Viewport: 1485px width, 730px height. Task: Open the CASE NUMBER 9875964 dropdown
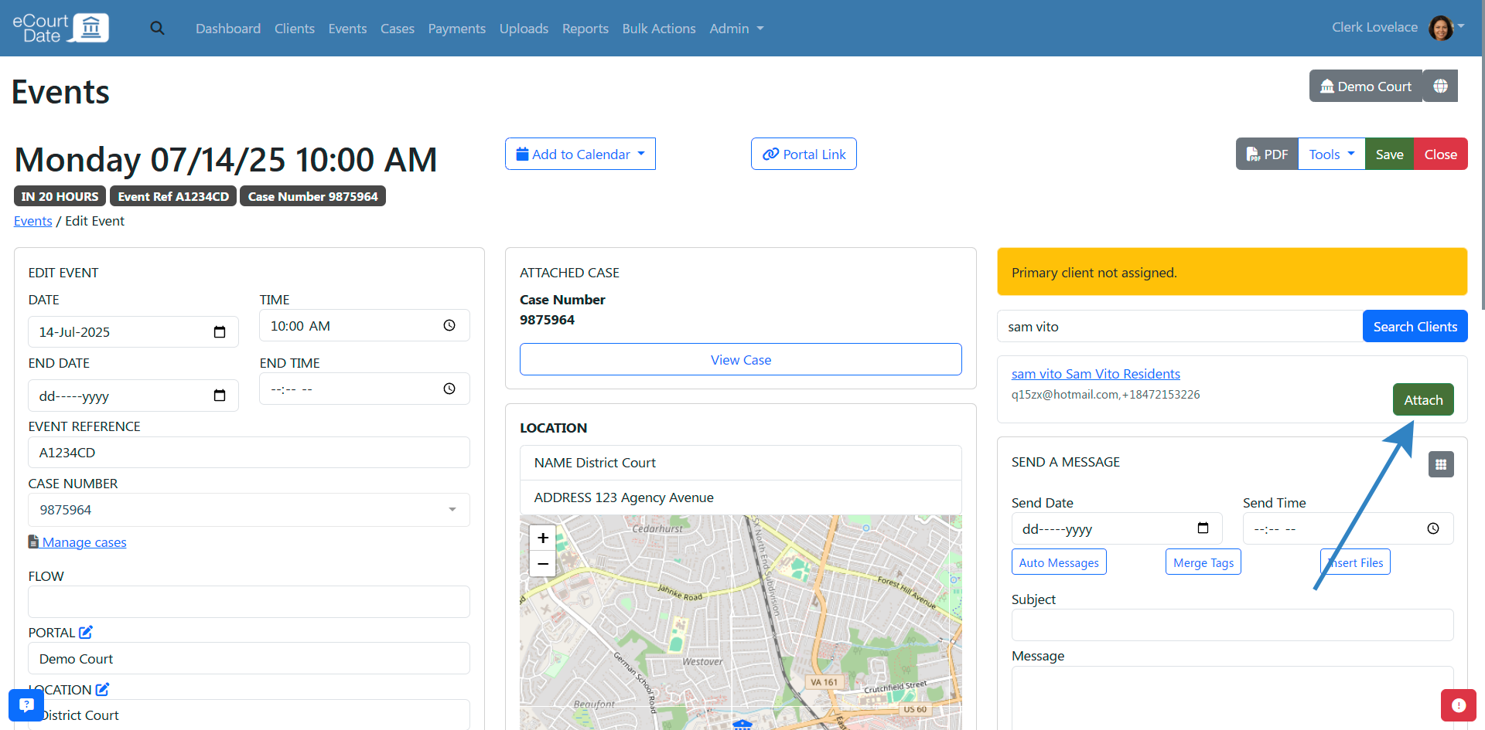(x=249, y=510)
